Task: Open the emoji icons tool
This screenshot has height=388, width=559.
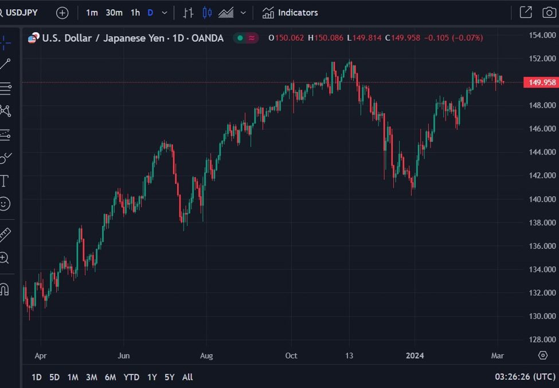Action: (5, 204)
